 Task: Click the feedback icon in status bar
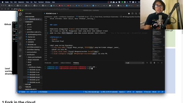[159, 92]
